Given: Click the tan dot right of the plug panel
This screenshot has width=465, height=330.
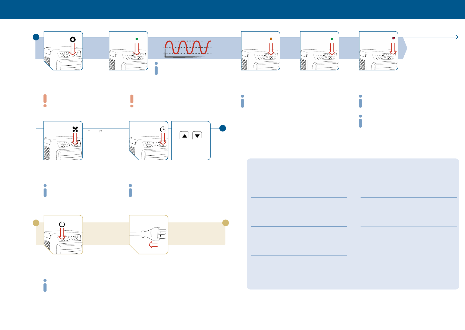Looking at the screenshot, I should 226,223.
